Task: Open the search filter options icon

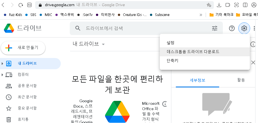Action: (215, 28)
